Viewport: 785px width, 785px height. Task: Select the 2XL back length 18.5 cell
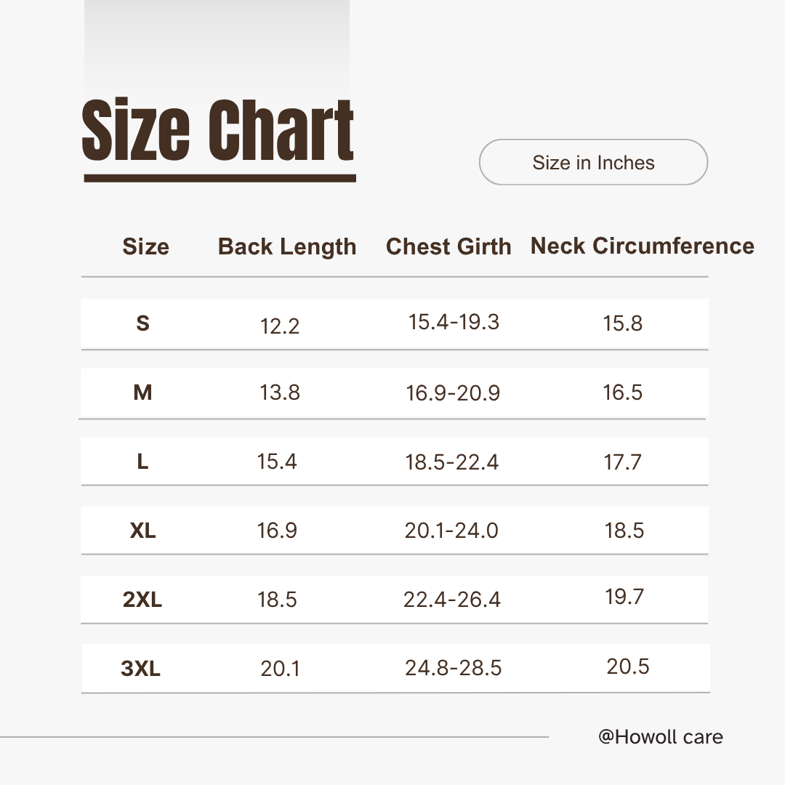point(277,600)
